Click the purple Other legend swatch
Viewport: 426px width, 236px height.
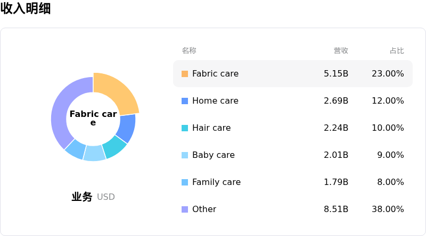[185, 209]
